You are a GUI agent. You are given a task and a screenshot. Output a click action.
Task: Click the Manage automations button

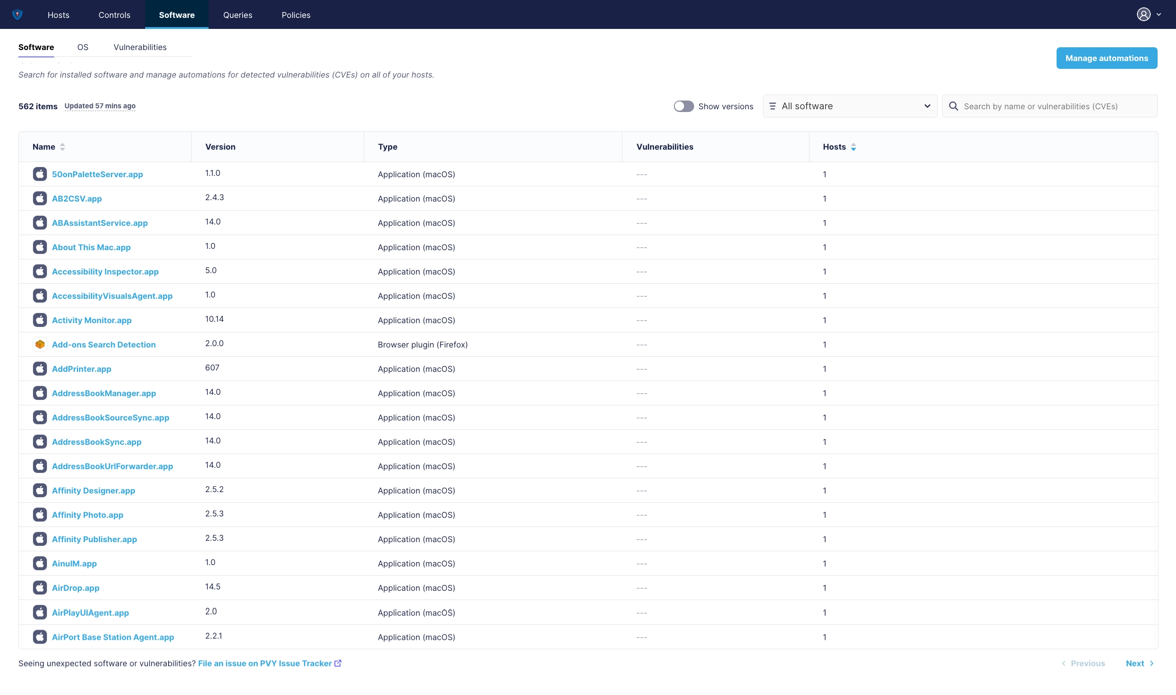point(1107,58)
